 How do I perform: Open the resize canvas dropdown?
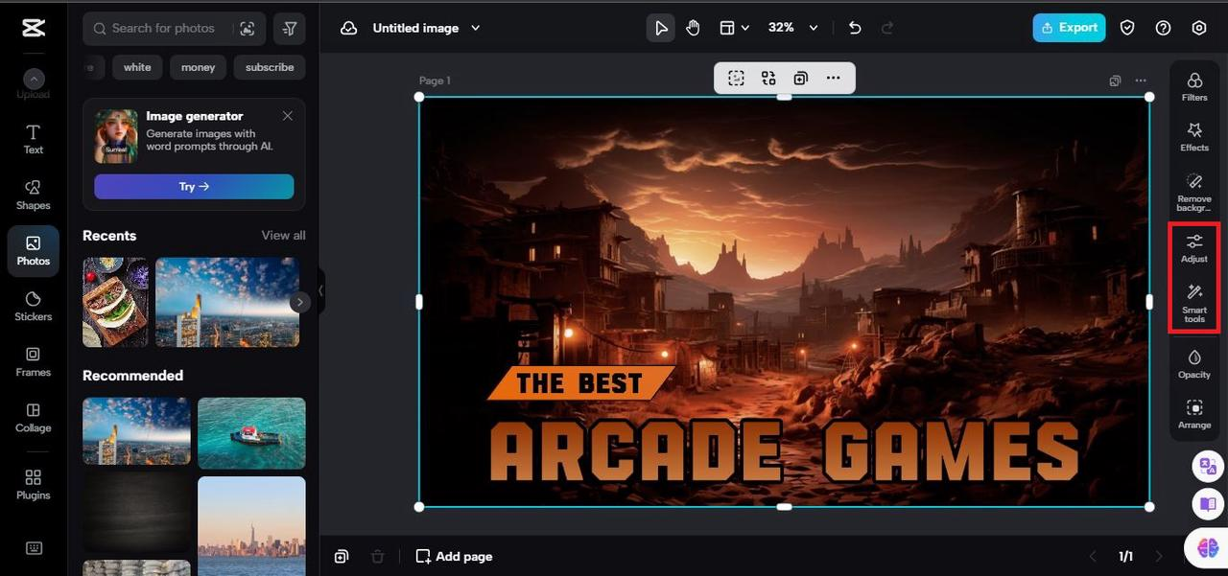[733, 28]
